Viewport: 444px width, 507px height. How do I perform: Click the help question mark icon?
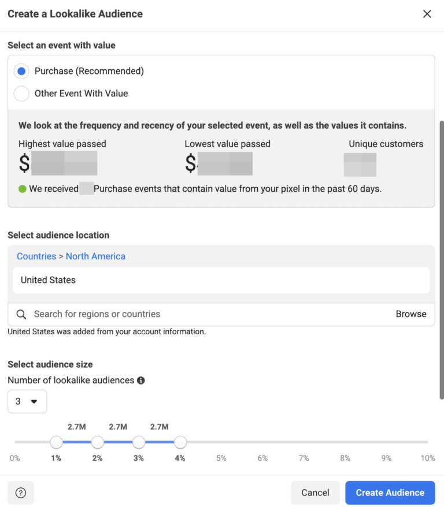[x=20, y=493]
